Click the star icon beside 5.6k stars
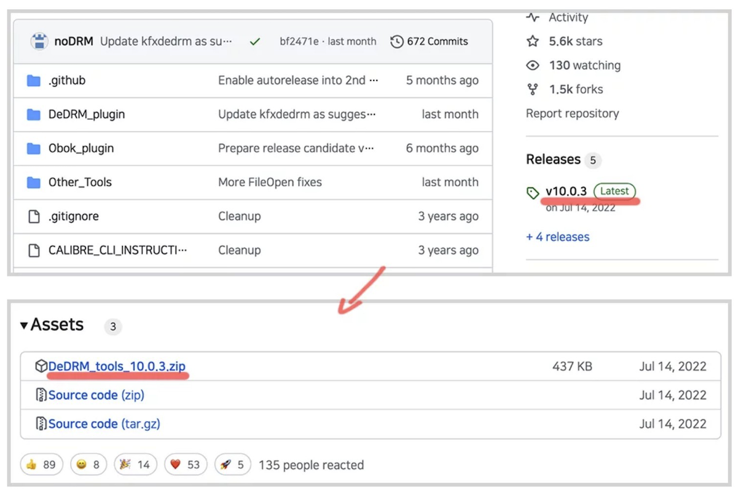 [533, 41]
